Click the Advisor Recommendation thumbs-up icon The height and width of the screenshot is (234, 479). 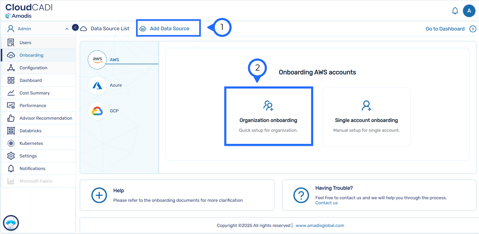point(11,118)
